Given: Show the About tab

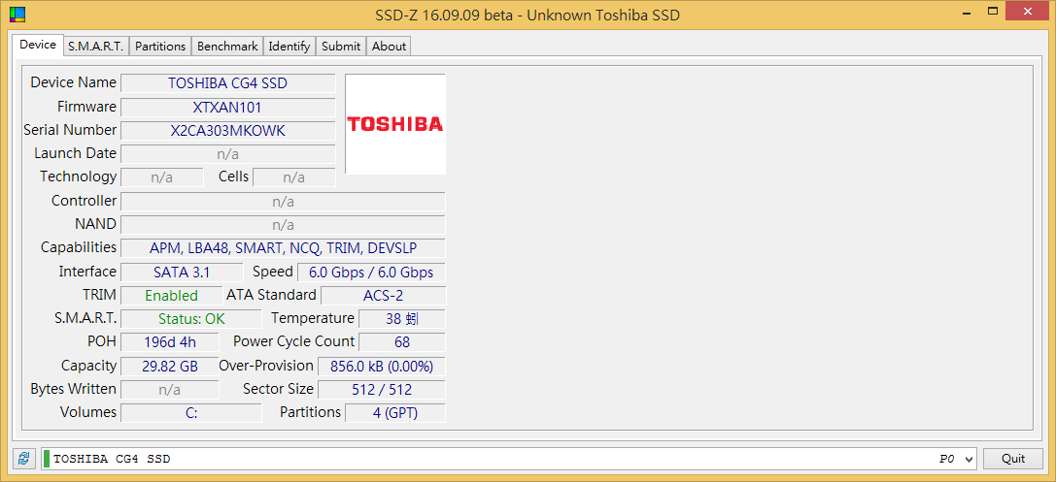Looking at the screenshot, I should pos(389,47).
